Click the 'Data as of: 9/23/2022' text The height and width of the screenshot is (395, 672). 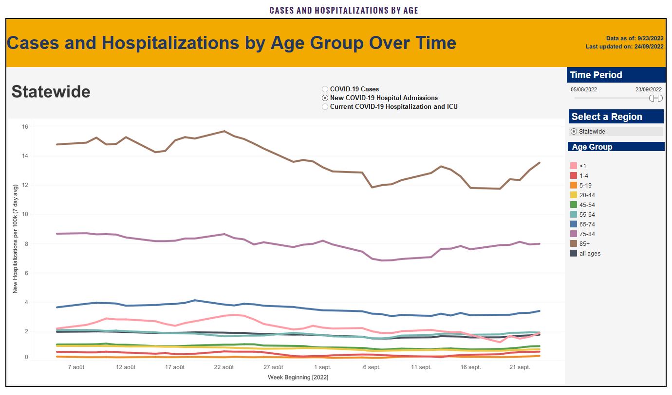635,38
